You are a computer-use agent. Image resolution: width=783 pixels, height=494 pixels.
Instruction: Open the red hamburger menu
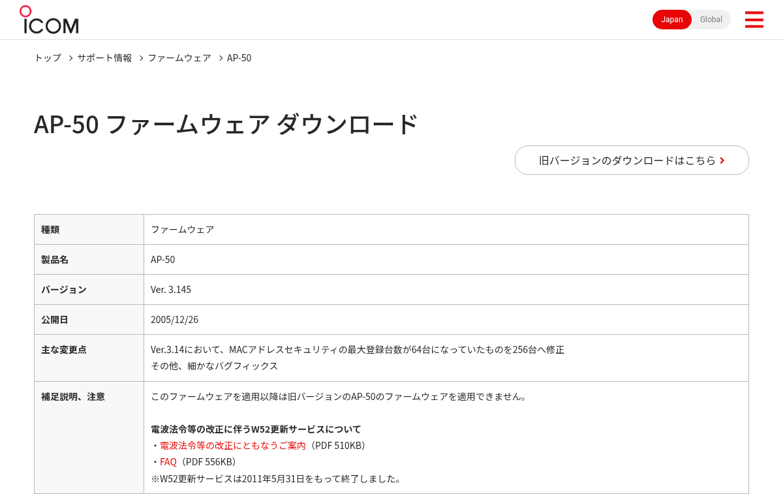[x=754, y=20]
